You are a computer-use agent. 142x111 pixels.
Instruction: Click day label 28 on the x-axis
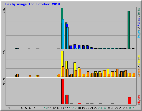121,108
